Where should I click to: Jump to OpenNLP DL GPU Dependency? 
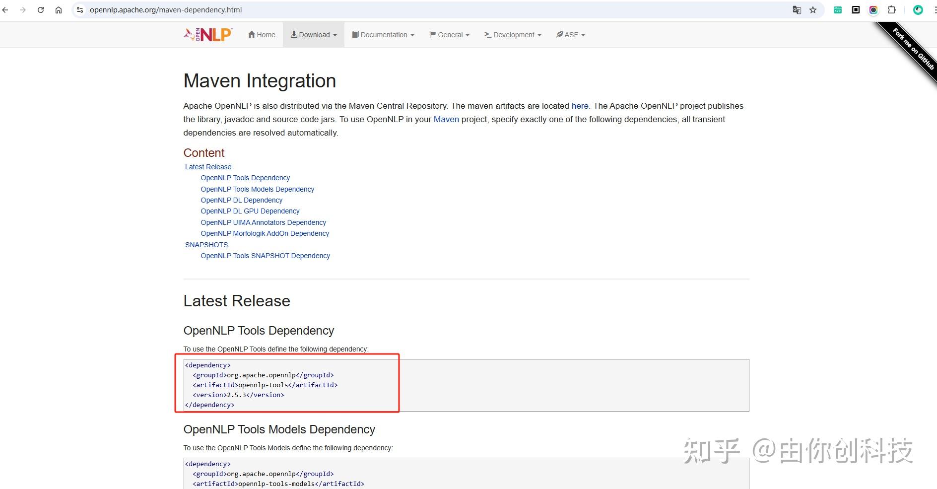(250, 211)
